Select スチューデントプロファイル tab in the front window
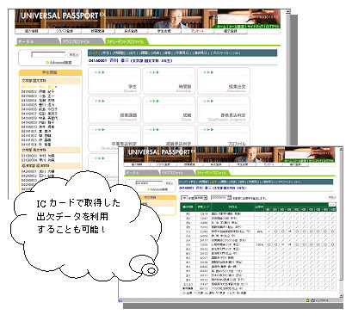The width and height of the screenshot is (352, 321). click(x=212, y=173)
